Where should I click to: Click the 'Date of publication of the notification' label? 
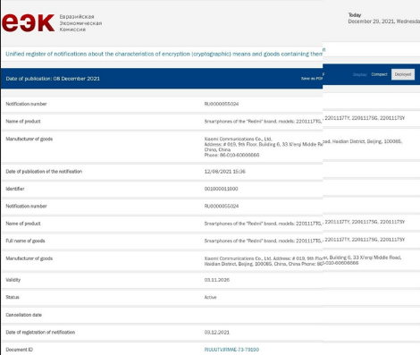pyautogui.click(x=44, y=172)
